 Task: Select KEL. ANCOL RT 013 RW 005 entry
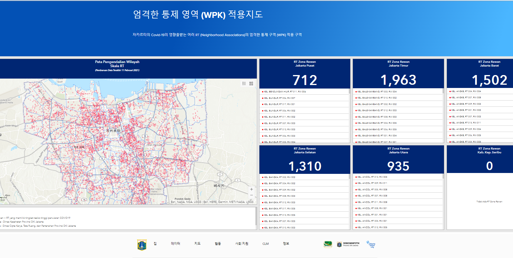[x=372, y=177]
